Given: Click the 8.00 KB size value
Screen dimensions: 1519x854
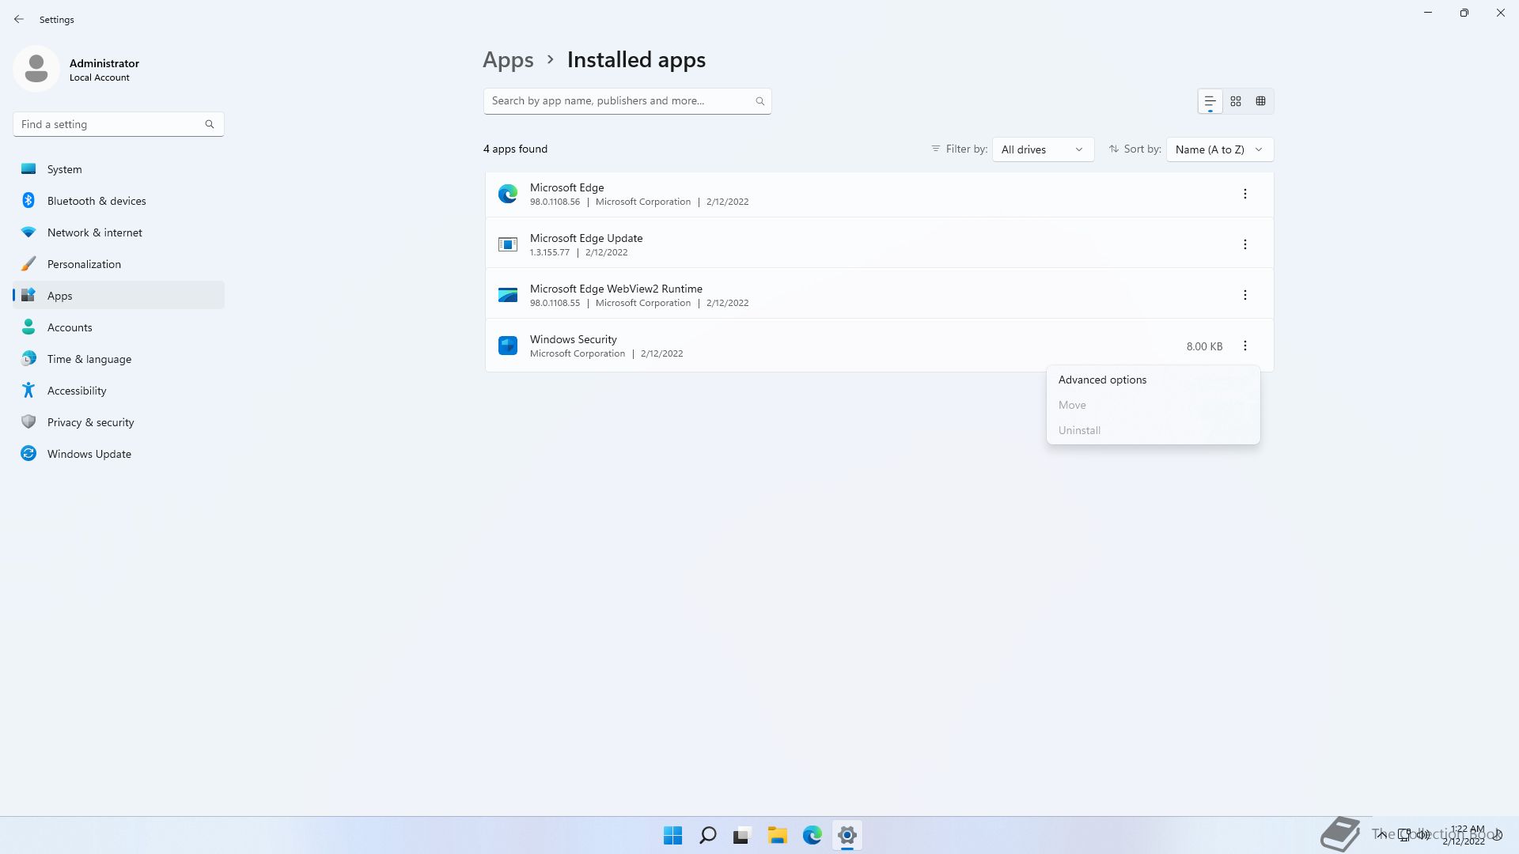Looking at the screenshot, I should coord(1204,346).
